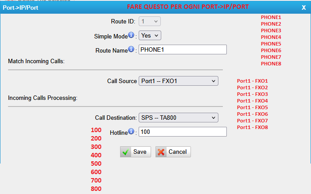The height and width of the screenshot is (194, 311).
Task: Click into the Hotline input field
Action: 183,132
